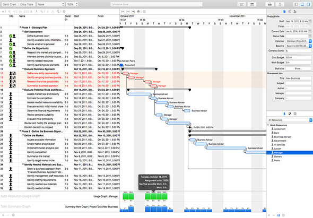Click the outline list view toolbar icon
The height and width of the screenshot is (218, 313).
241,4
